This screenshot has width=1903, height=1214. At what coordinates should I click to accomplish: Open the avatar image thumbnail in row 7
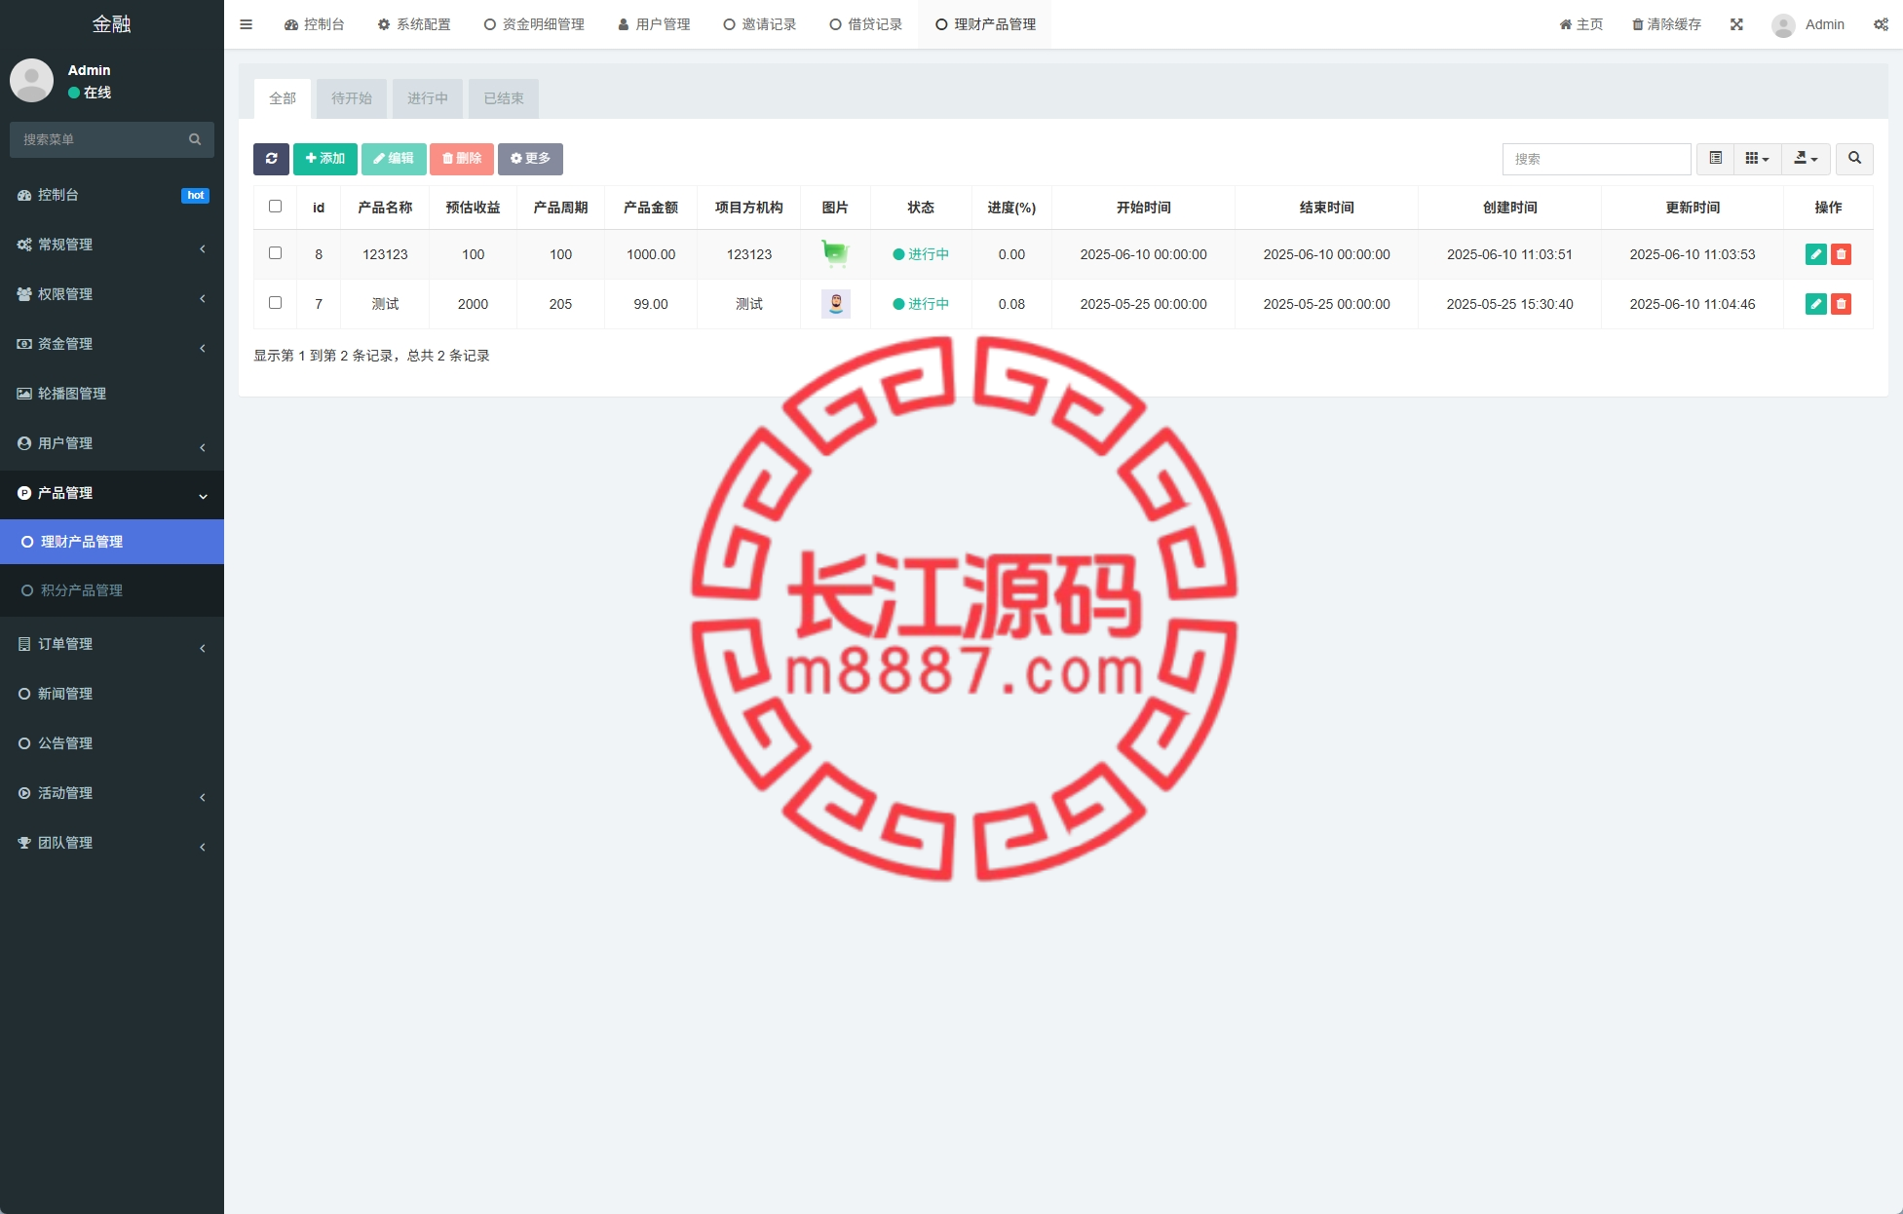[x=835, y=304]
